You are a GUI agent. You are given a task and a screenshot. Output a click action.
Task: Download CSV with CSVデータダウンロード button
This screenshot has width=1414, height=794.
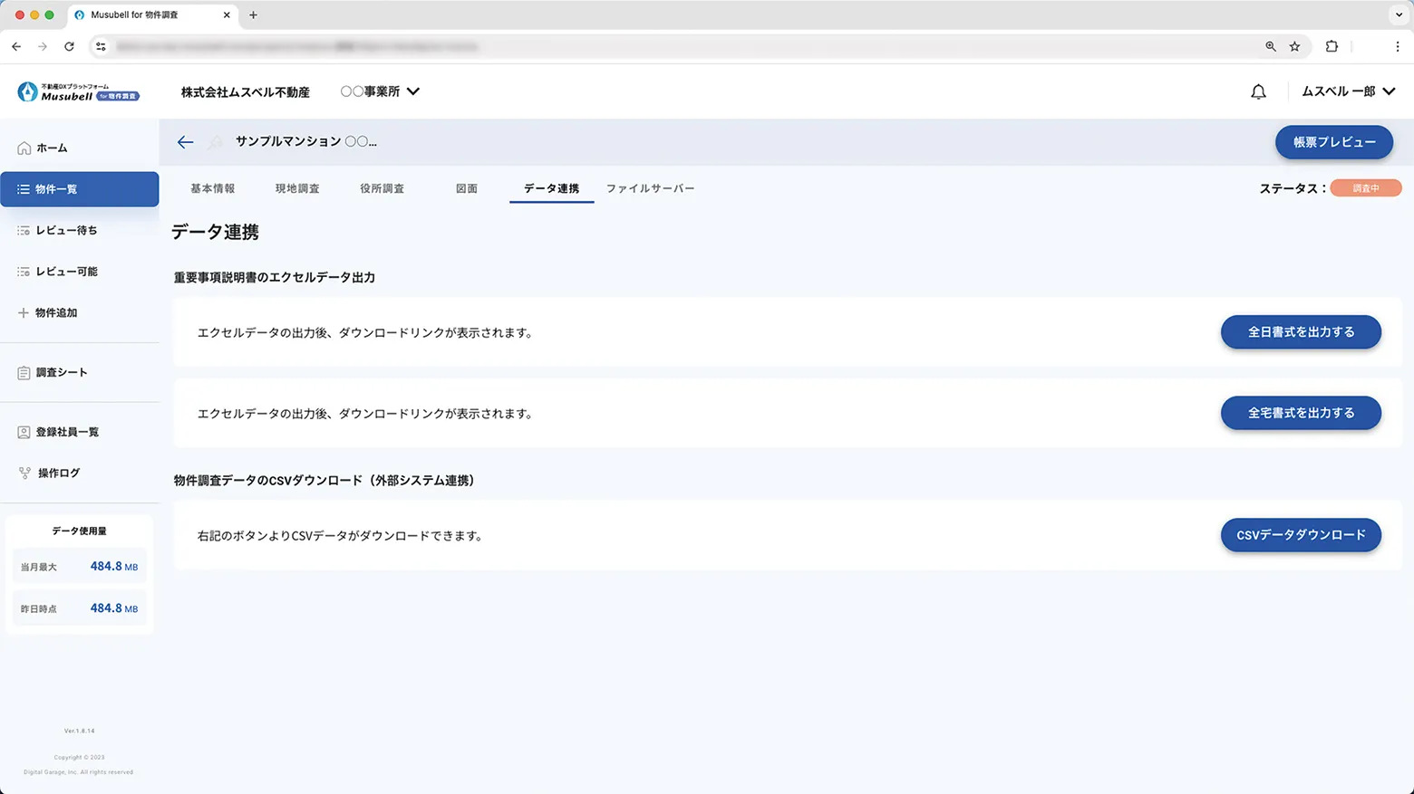(1301, 535)
